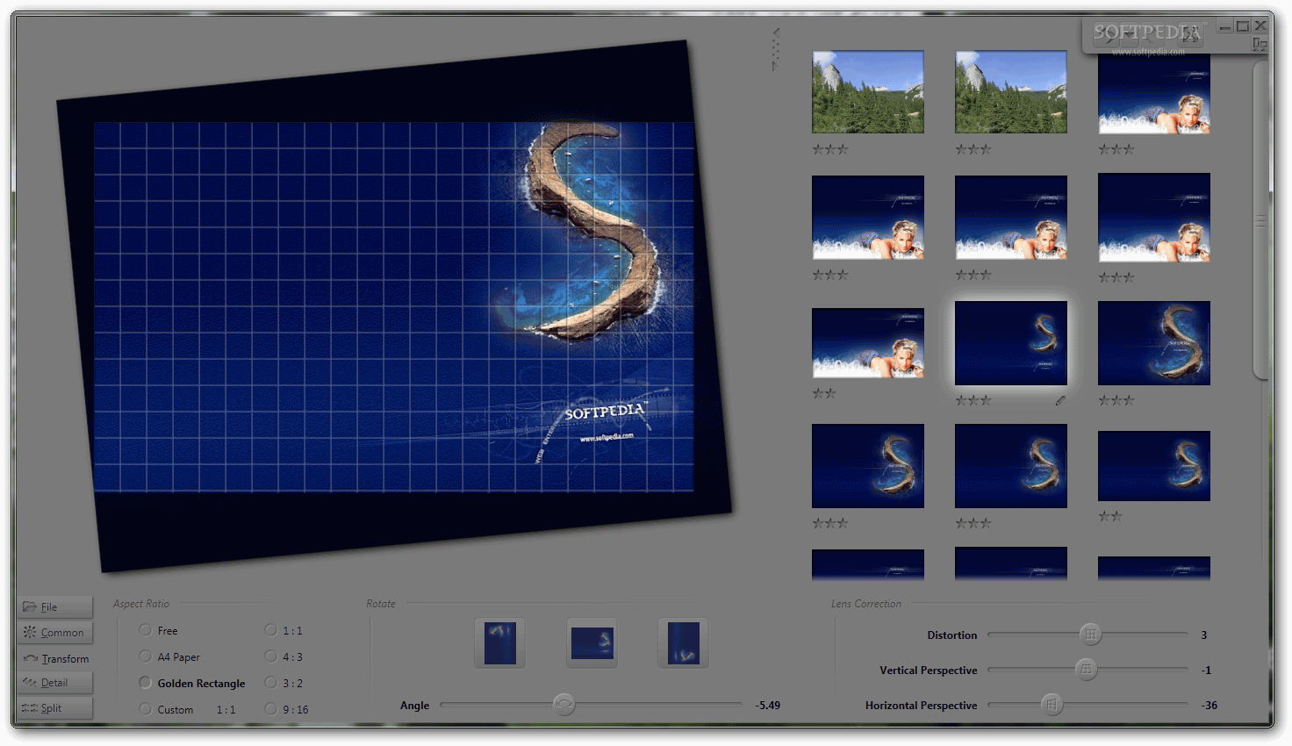The width and height of the screenshot is (1292, 746).
Task: Select the small S thumbnail rated two stars
Action: pos(1154,466)
